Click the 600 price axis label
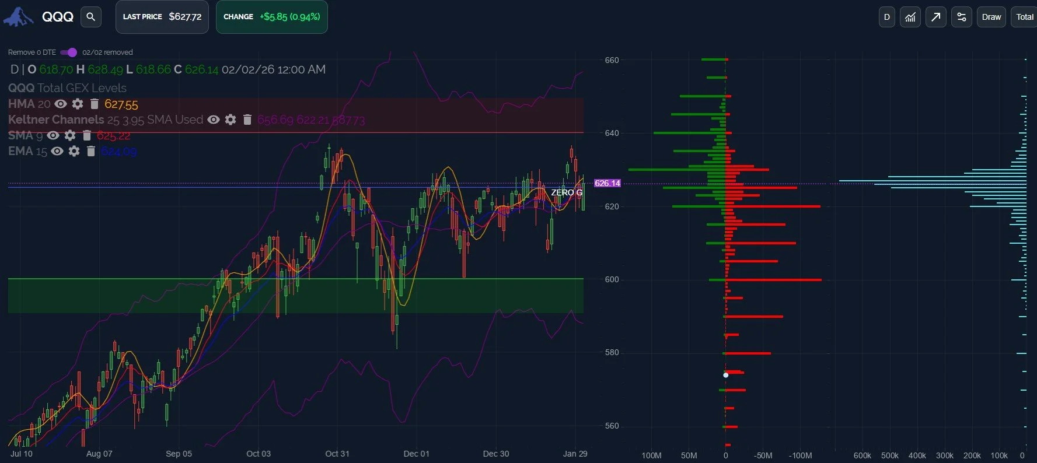1037x463 pixels. tap(612, 279)
